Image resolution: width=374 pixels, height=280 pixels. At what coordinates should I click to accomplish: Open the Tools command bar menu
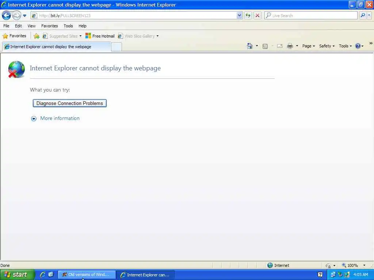tap(345, 46)
